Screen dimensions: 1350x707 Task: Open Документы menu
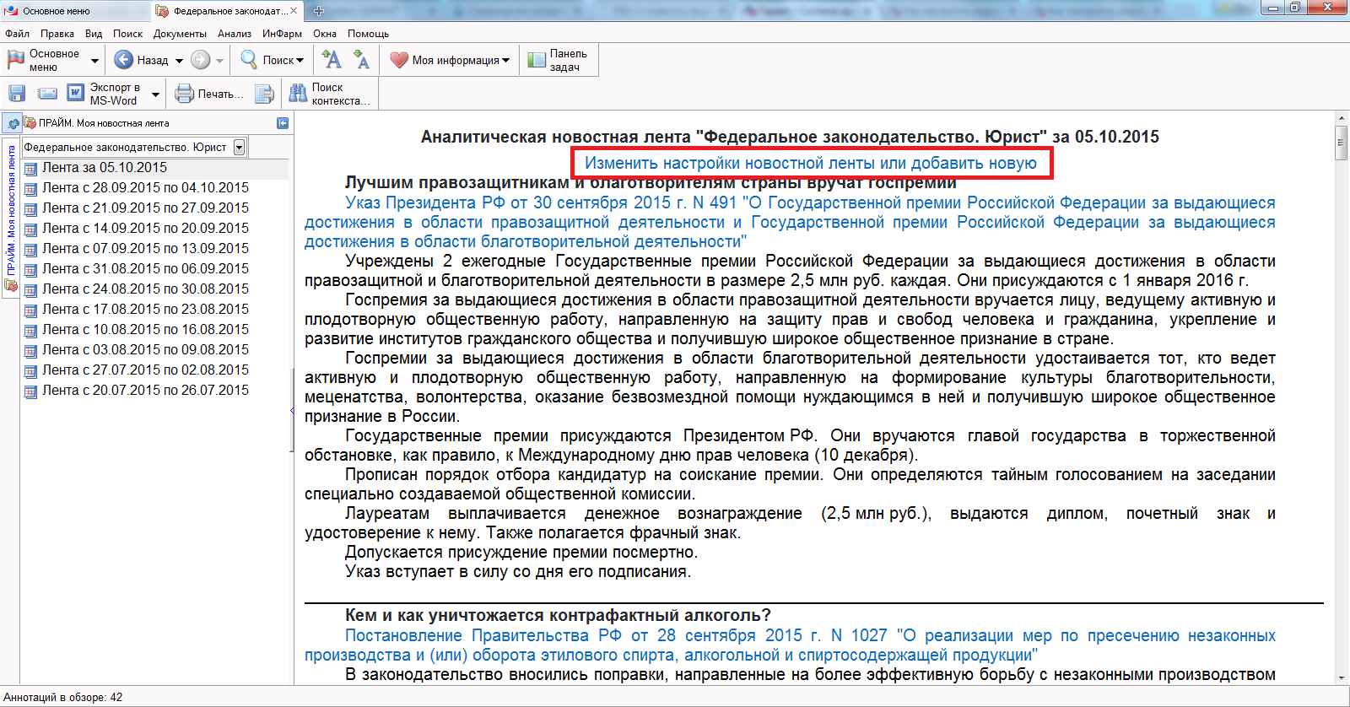pos(180,34)
